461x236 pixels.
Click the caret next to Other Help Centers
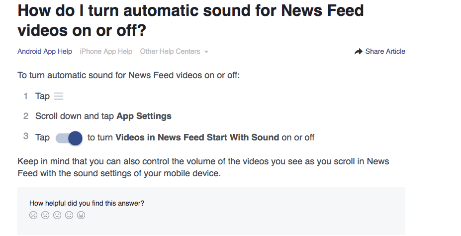tap(206, 52)
